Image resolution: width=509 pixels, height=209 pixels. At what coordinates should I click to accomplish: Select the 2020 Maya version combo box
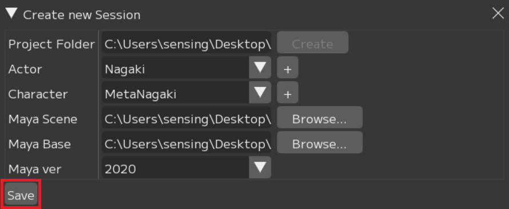point(186,167)
